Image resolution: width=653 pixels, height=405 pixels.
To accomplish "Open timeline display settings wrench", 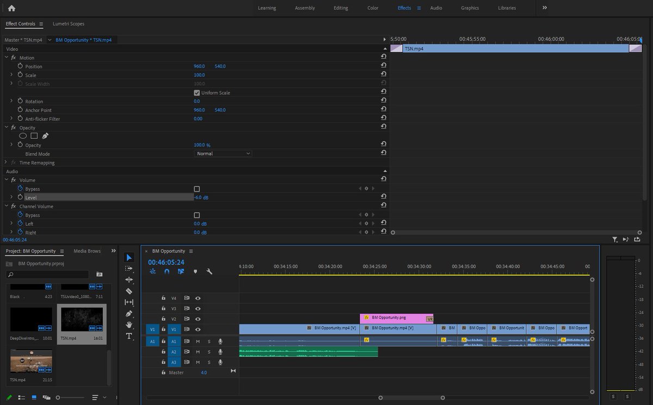I will 210,272.
